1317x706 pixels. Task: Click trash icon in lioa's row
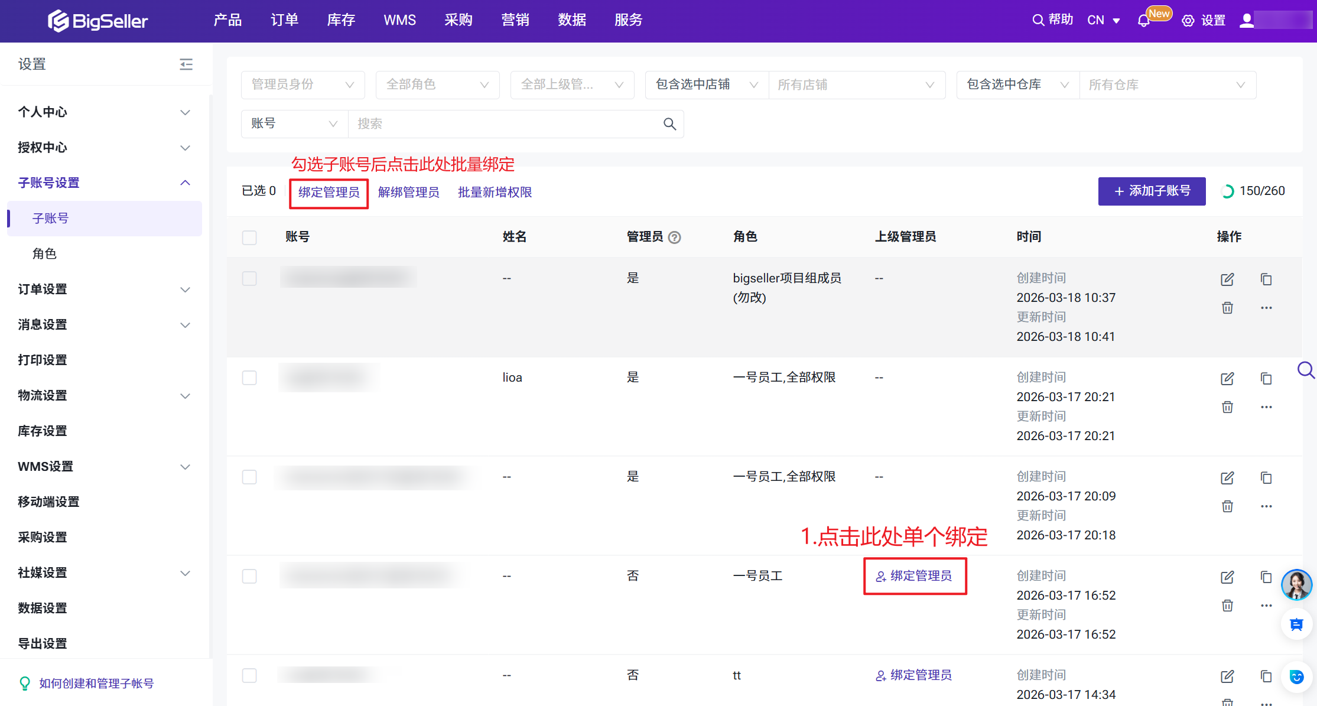[x=1227, y=407]
